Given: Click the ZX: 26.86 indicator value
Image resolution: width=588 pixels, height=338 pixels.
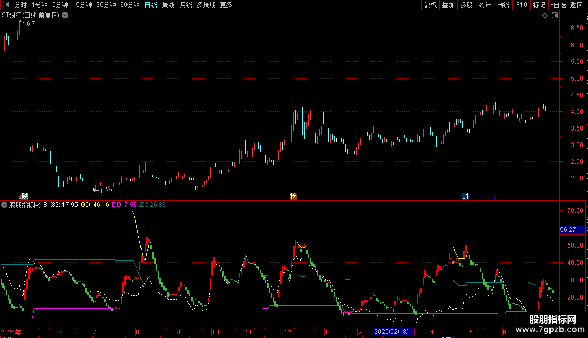Looking at the screenshot, I should click(152, 205).
